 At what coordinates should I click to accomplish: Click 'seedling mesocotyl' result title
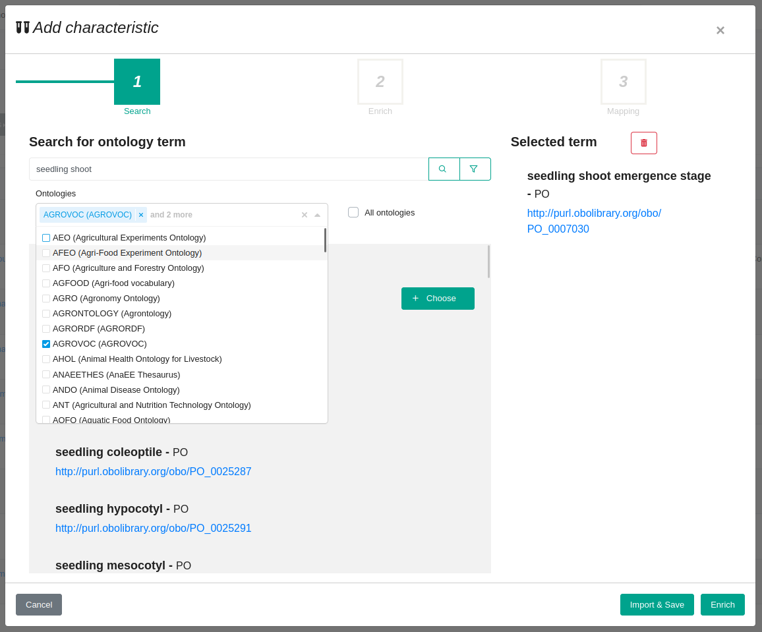[x=110, y=565]
